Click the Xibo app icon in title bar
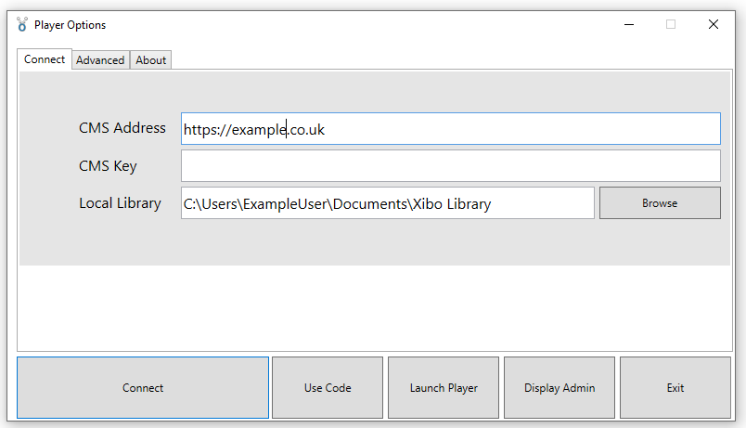This screenshot has width=746, height=428. (22, 25)
